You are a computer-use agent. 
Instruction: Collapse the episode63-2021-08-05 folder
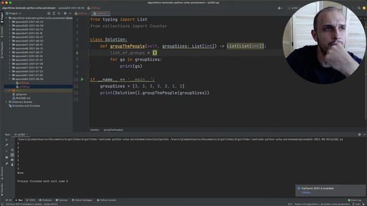tap(10, 79)
